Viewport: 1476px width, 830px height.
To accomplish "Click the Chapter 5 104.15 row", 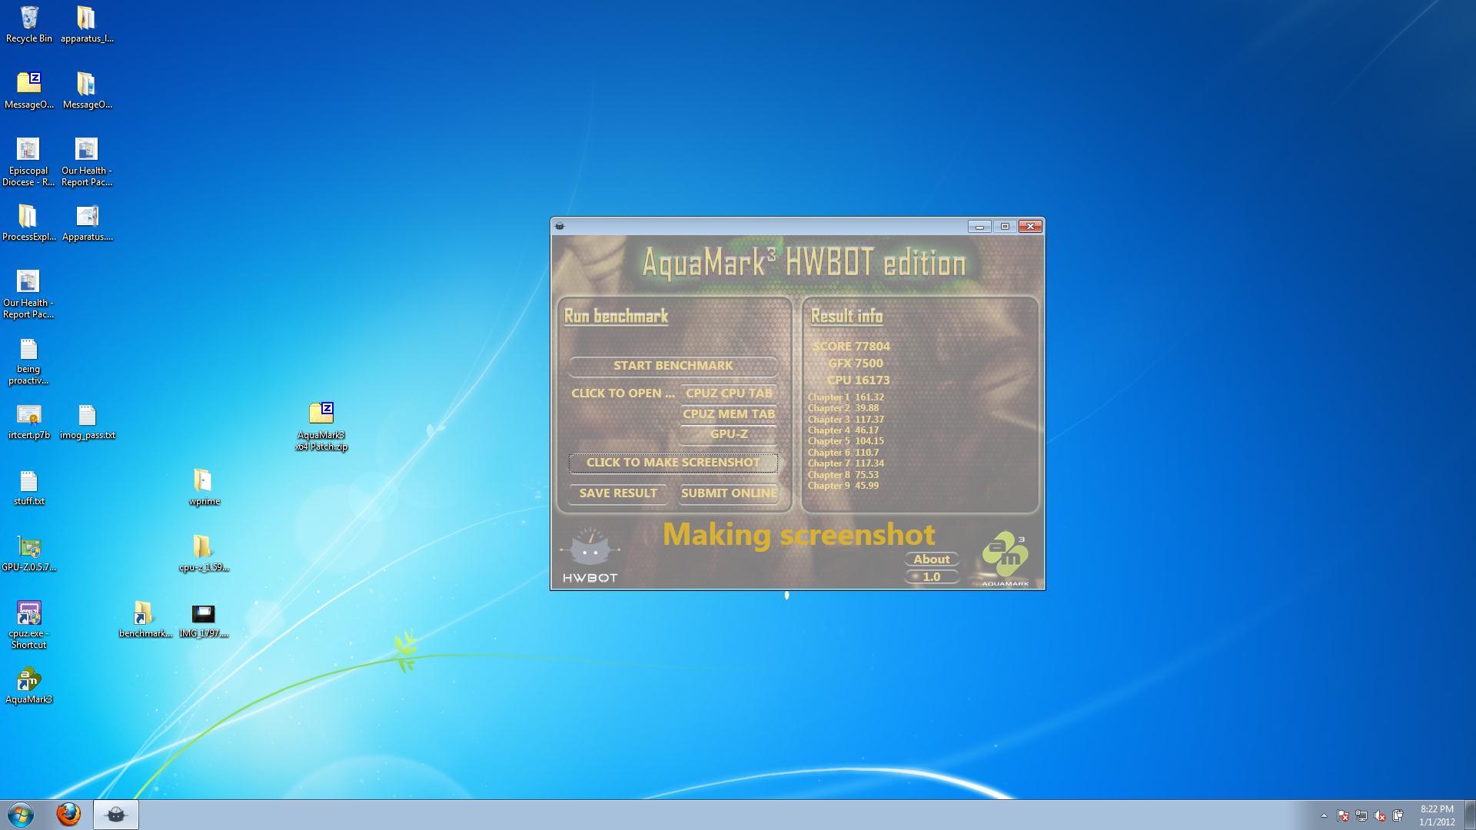I will (846, 441).
